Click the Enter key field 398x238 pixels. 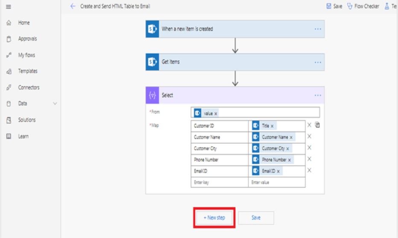click(219, 182)
